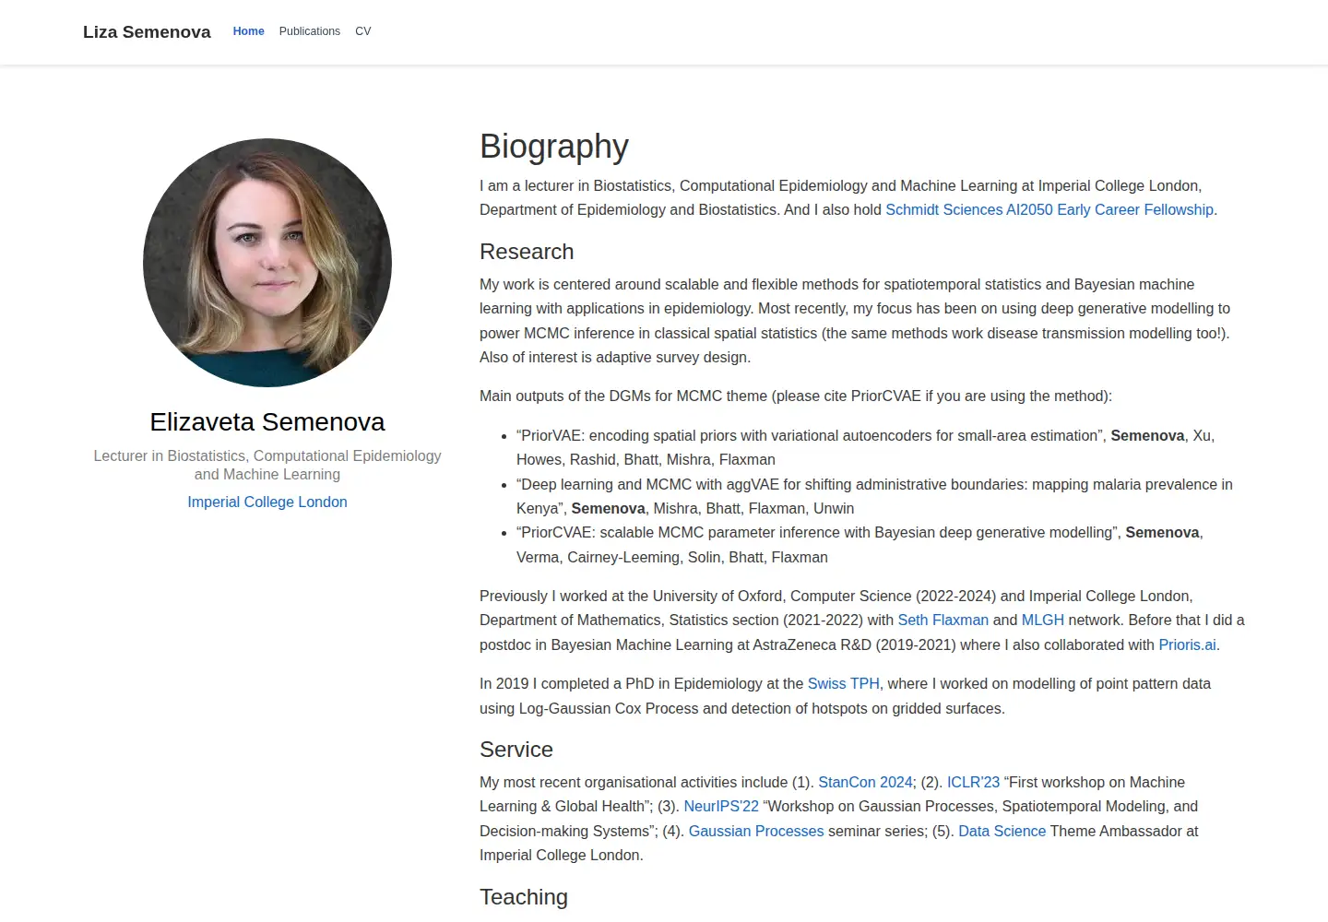Open the Liza Semenova site title
This screenshot has width=1328, height=922.
pyautogui.click(x=147, y=31)
